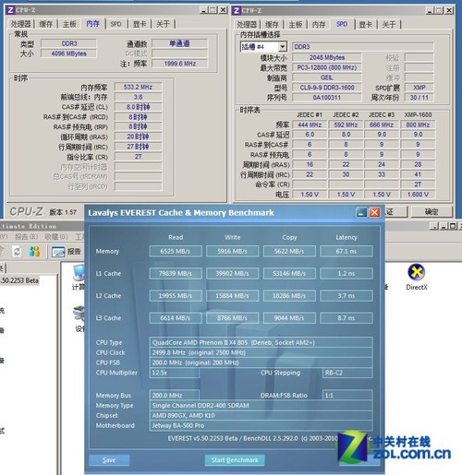Select the 关于 tab in left CPU-Z window

[x=163, y=24]
